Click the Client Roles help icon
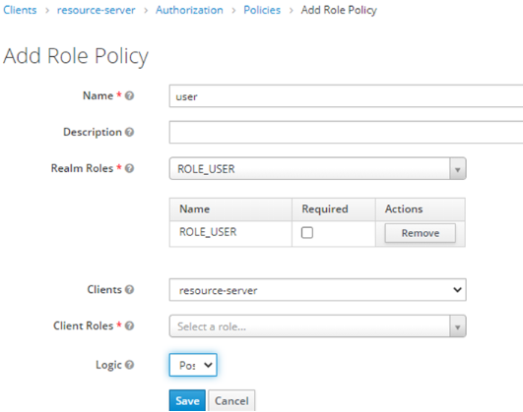 pyautogui.click(x=129, y=325)
